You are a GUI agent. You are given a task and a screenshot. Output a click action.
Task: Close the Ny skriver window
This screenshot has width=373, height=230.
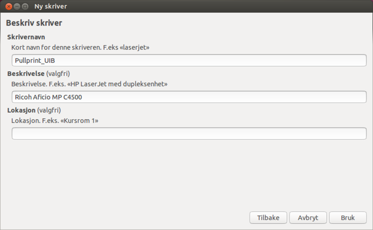pos(8,7)
